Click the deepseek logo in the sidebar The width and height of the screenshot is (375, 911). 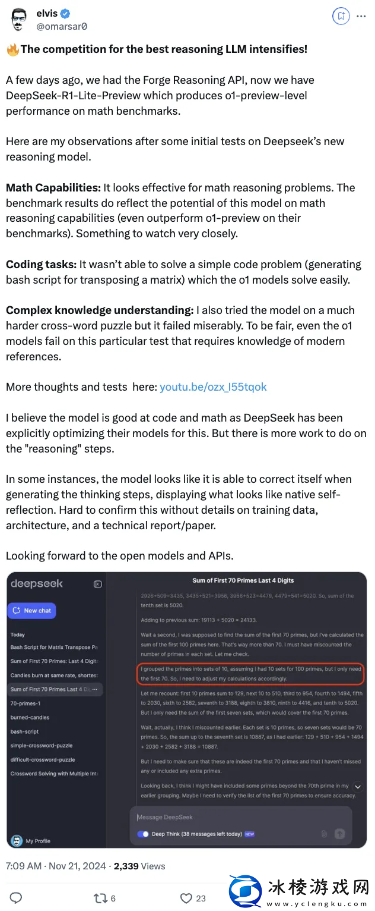37,584
